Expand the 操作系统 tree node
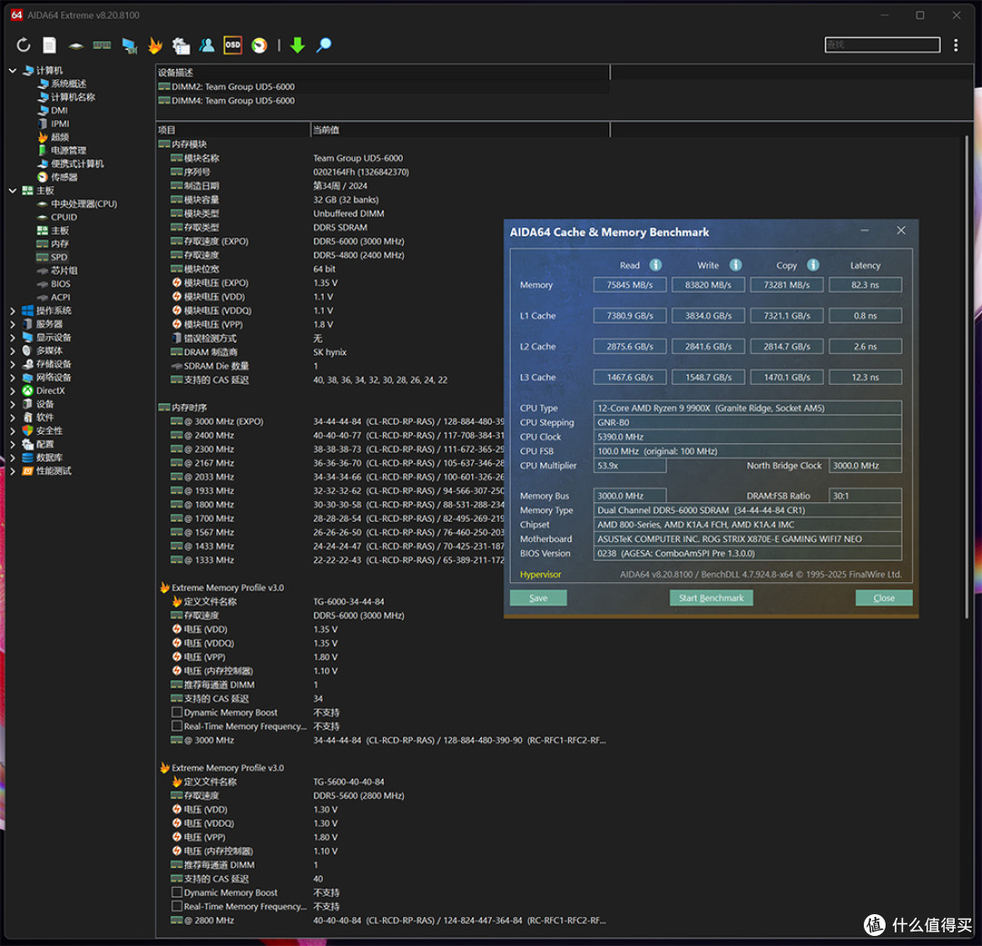Image resolution: width=982 pixels, height=946 pixels. 13,311
